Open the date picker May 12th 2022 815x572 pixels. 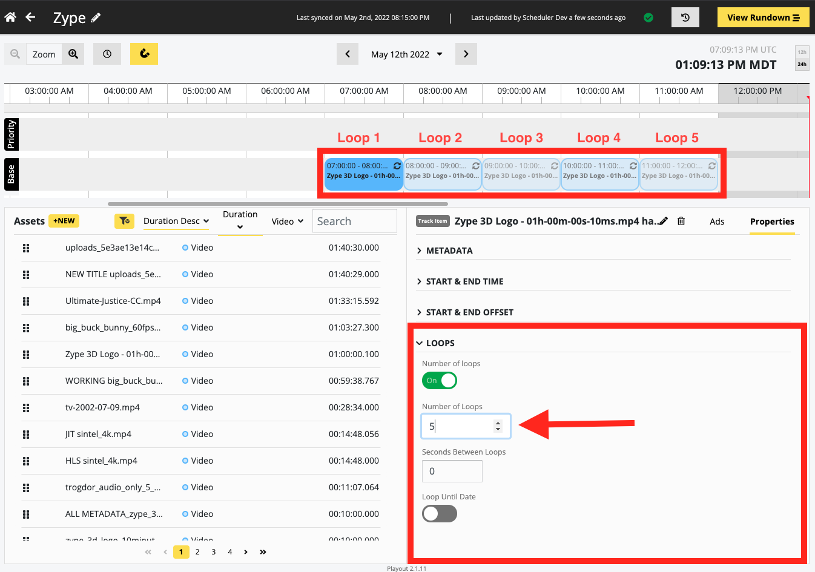tap(407, 54)
